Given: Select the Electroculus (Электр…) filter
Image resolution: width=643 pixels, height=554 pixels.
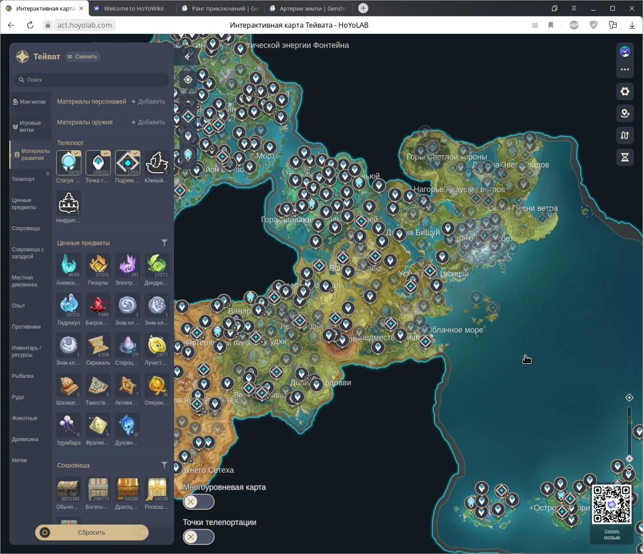Looking at the screenshot, I should tap(127, 265).
